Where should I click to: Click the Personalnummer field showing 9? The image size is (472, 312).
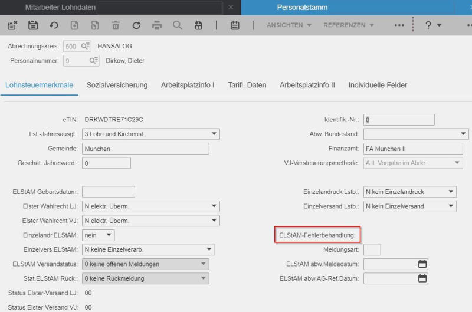[x=81, y=61]
